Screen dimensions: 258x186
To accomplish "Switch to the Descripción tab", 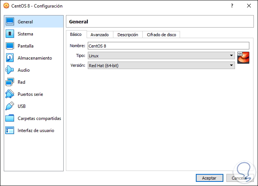I will click(x=128, y=35).
